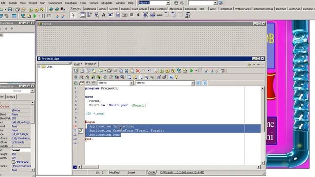Open the Project menu

tap(33, 3)
